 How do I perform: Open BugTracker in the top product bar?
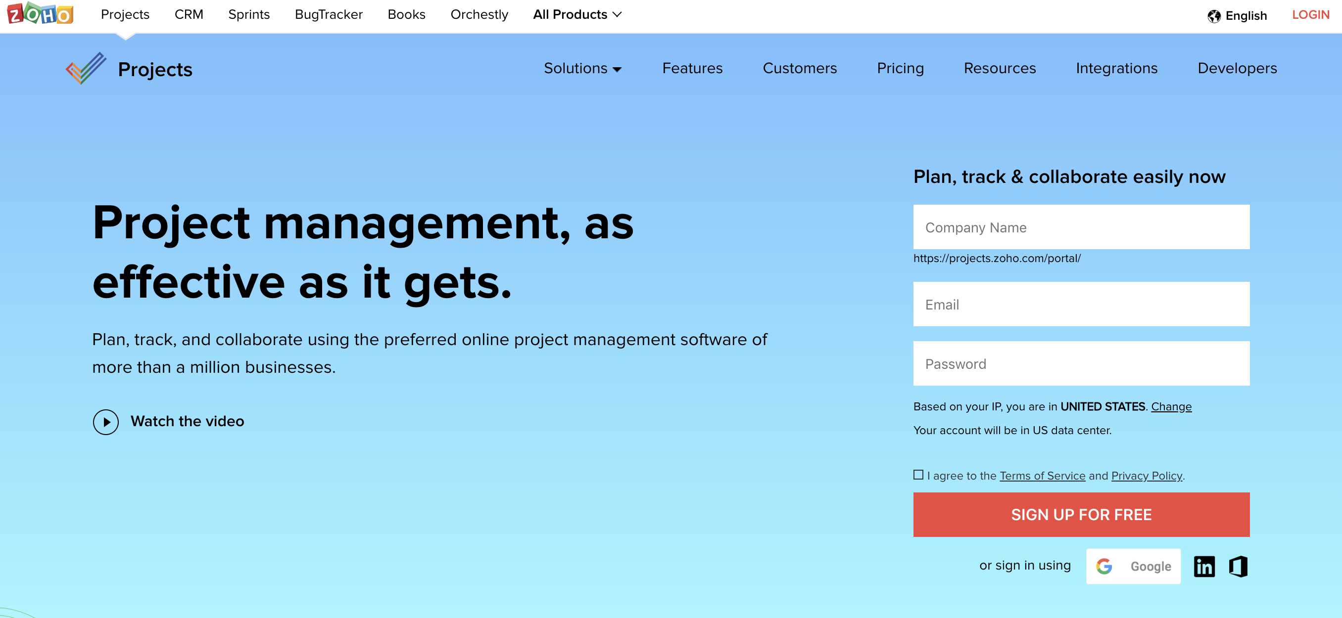tap(329, 14)
